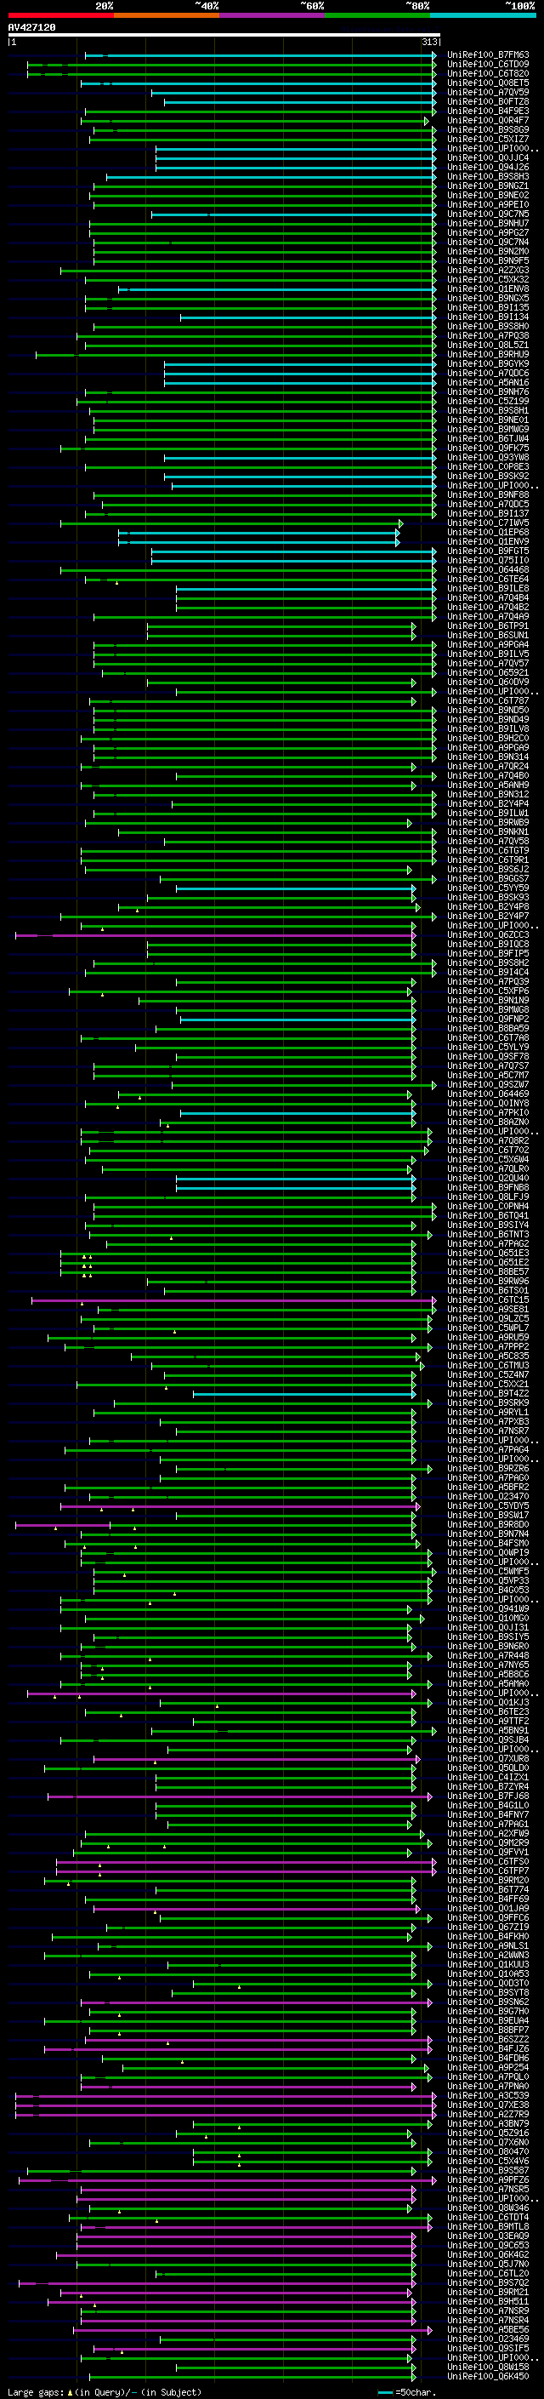Select the UniRef100_C7IWV5 label
The width and height of the screenshot is (544, 2399).
(x=488, y=523)
